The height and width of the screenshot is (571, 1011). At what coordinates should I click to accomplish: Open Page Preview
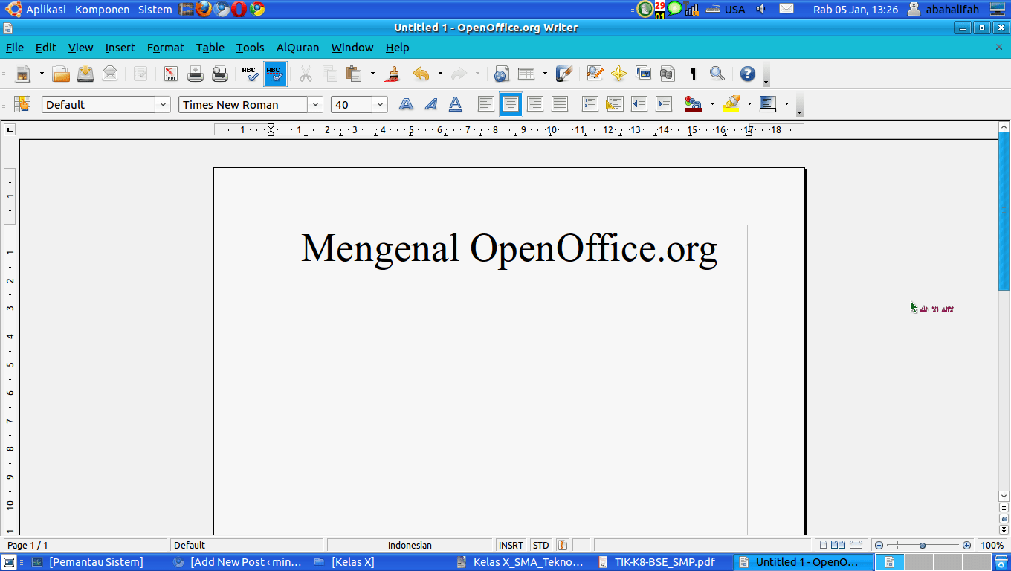220,74
